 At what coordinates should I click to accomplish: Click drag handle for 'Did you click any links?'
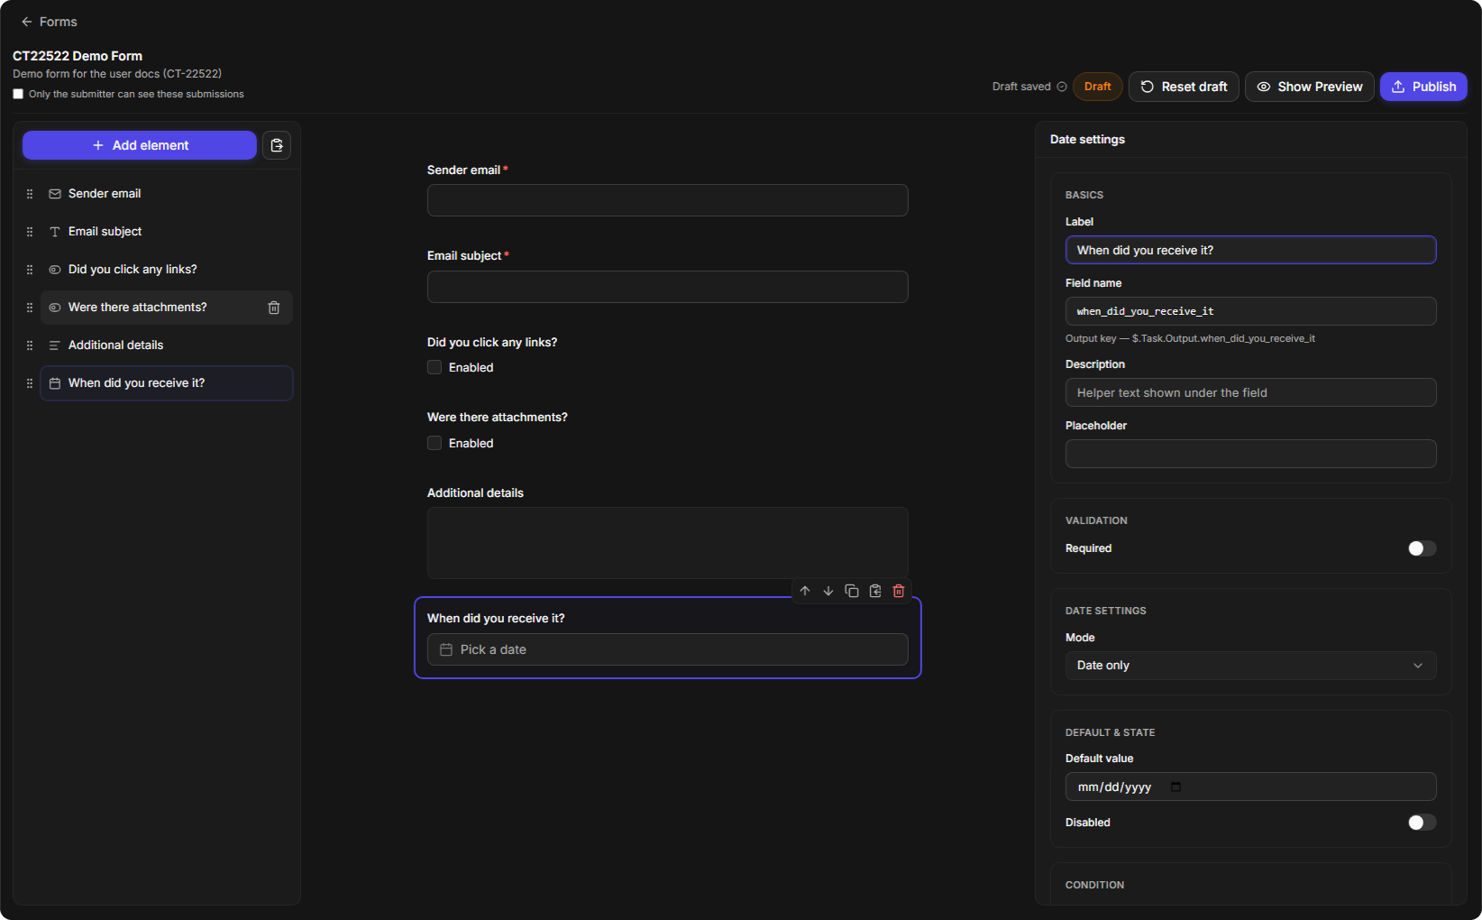(30, 270)
